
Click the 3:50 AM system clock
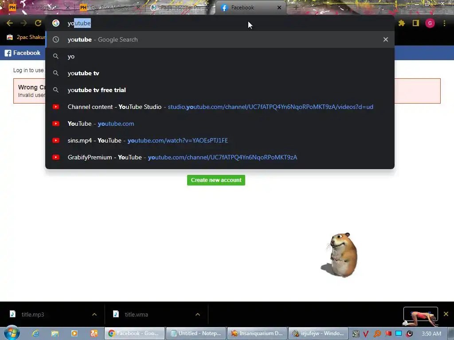pos(431,334)
